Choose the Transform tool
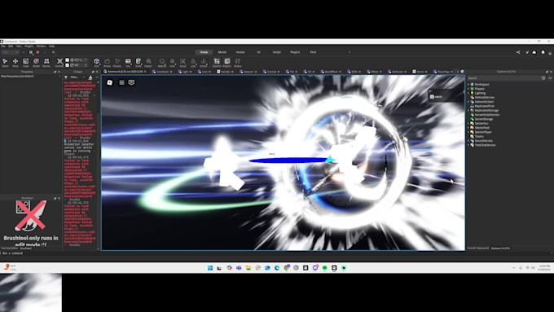Screen dimensions: 554x312 pyautogui.click(x=46, y=63)
